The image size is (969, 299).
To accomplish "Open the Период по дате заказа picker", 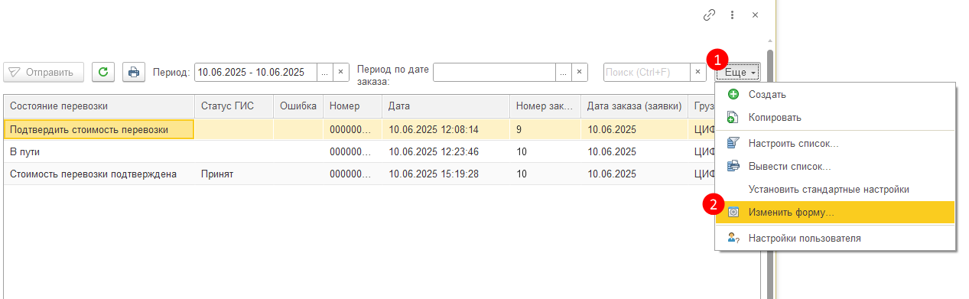I will click(564, 72).
